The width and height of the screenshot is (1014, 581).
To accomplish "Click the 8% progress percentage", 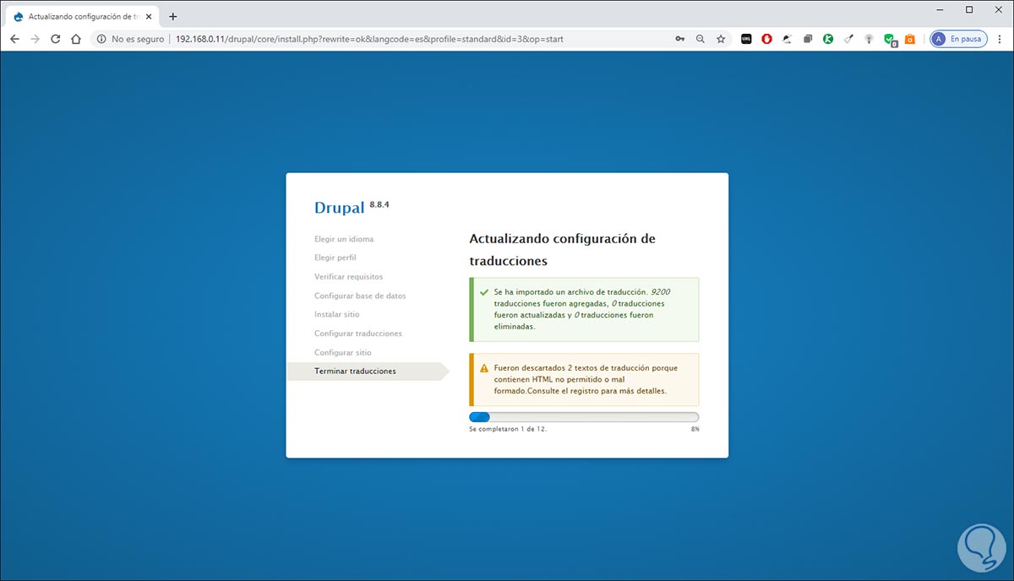I will 695,429.
